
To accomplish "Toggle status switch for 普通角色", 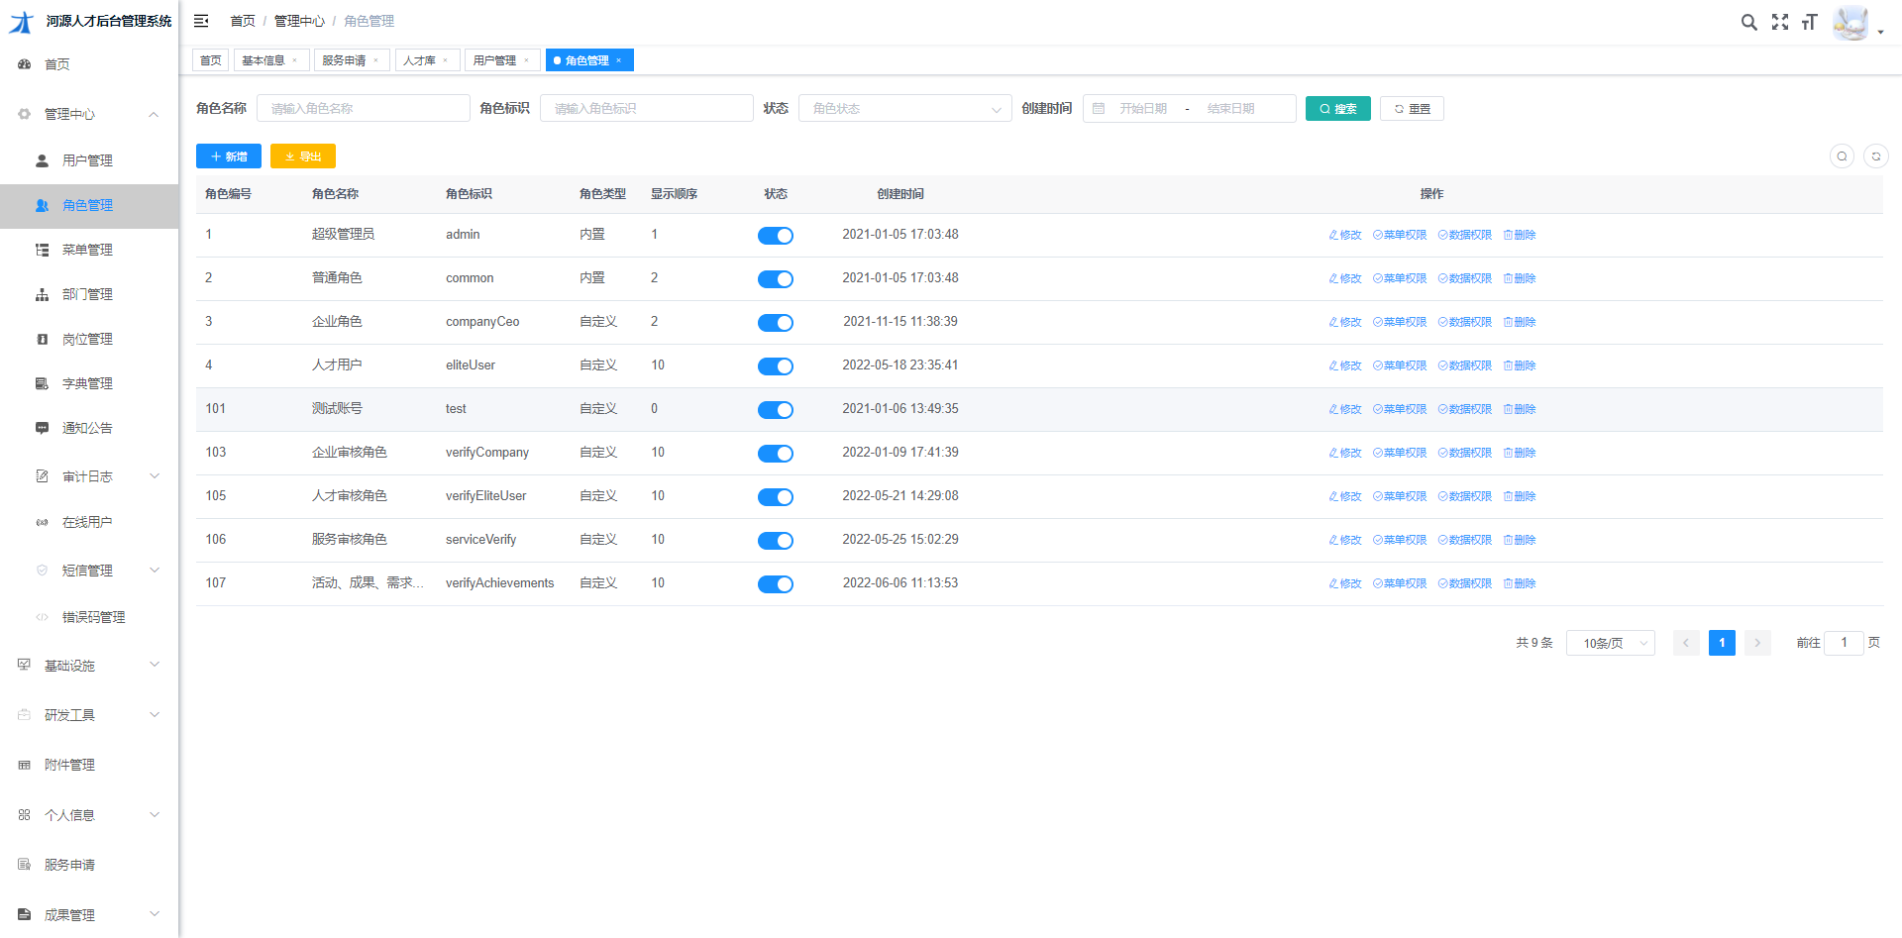I will coord(776,279).
